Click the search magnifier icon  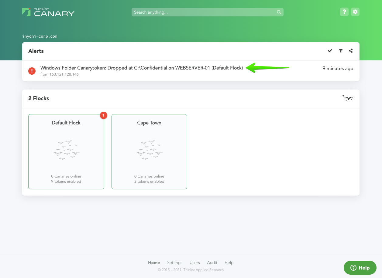click(279, 12)
